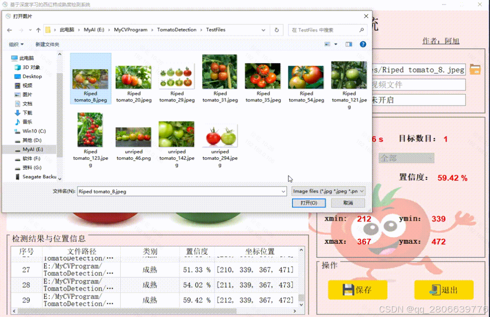The height and width of the screenshot is (317, 490).
Task: Click MyCVProgram in address breadcrumb
Action: (131, 30)
